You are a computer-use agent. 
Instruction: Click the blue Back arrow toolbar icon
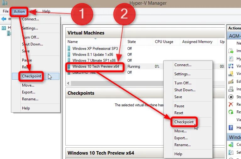coord(4,19)
